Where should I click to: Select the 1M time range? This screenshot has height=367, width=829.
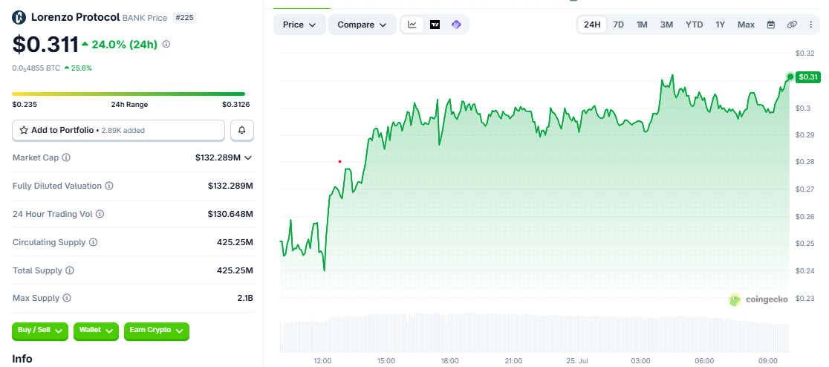[642, 25]
